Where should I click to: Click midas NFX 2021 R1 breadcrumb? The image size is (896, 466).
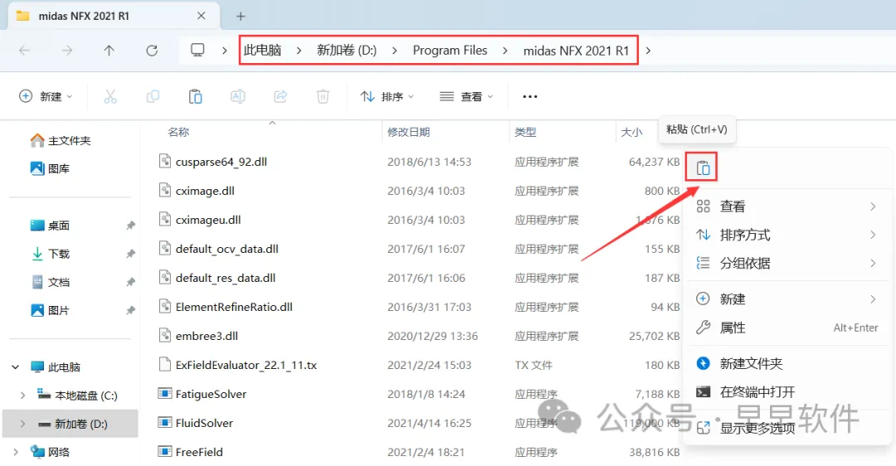coord(576,51)
